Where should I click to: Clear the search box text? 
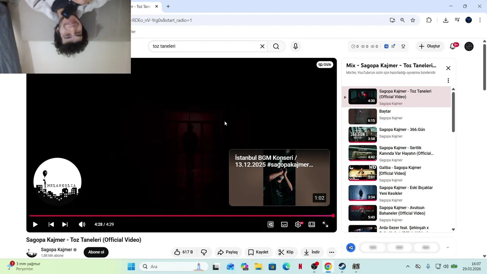click(262, 46)
